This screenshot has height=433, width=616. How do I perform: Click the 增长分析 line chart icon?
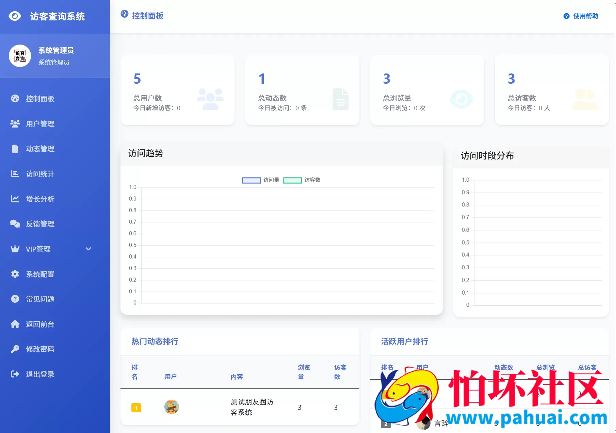15,199
